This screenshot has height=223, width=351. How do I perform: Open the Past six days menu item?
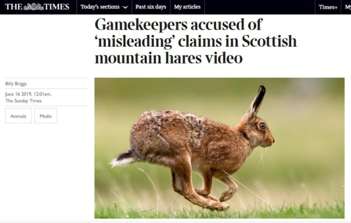[151, 7]
